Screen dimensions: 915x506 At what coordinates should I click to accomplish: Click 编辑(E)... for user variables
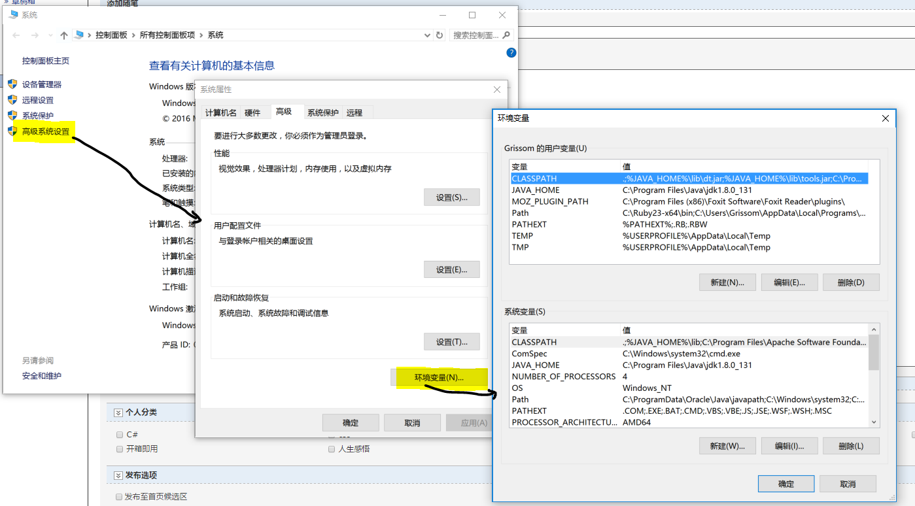tap(789, 282)
